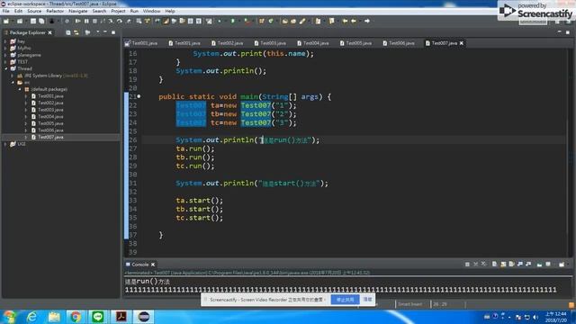Close the Test007.java editor tab
Image resolution: width=576 pixels, height=324 pixels.
tap(462, 43)
